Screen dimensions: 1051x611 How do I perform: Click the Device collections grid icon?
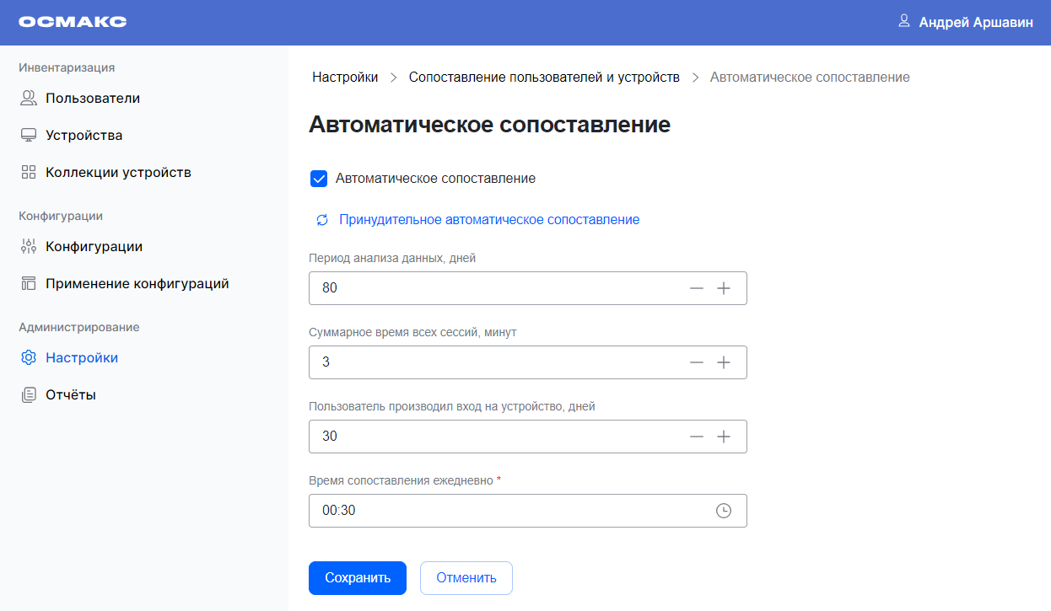29,173
